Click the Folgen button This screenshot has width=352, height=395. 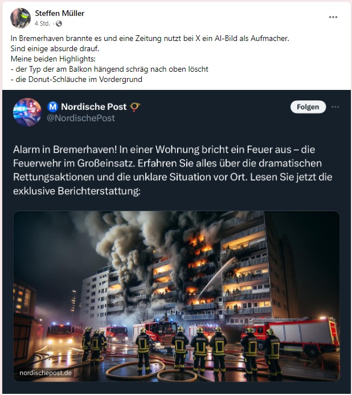[308, 107]
